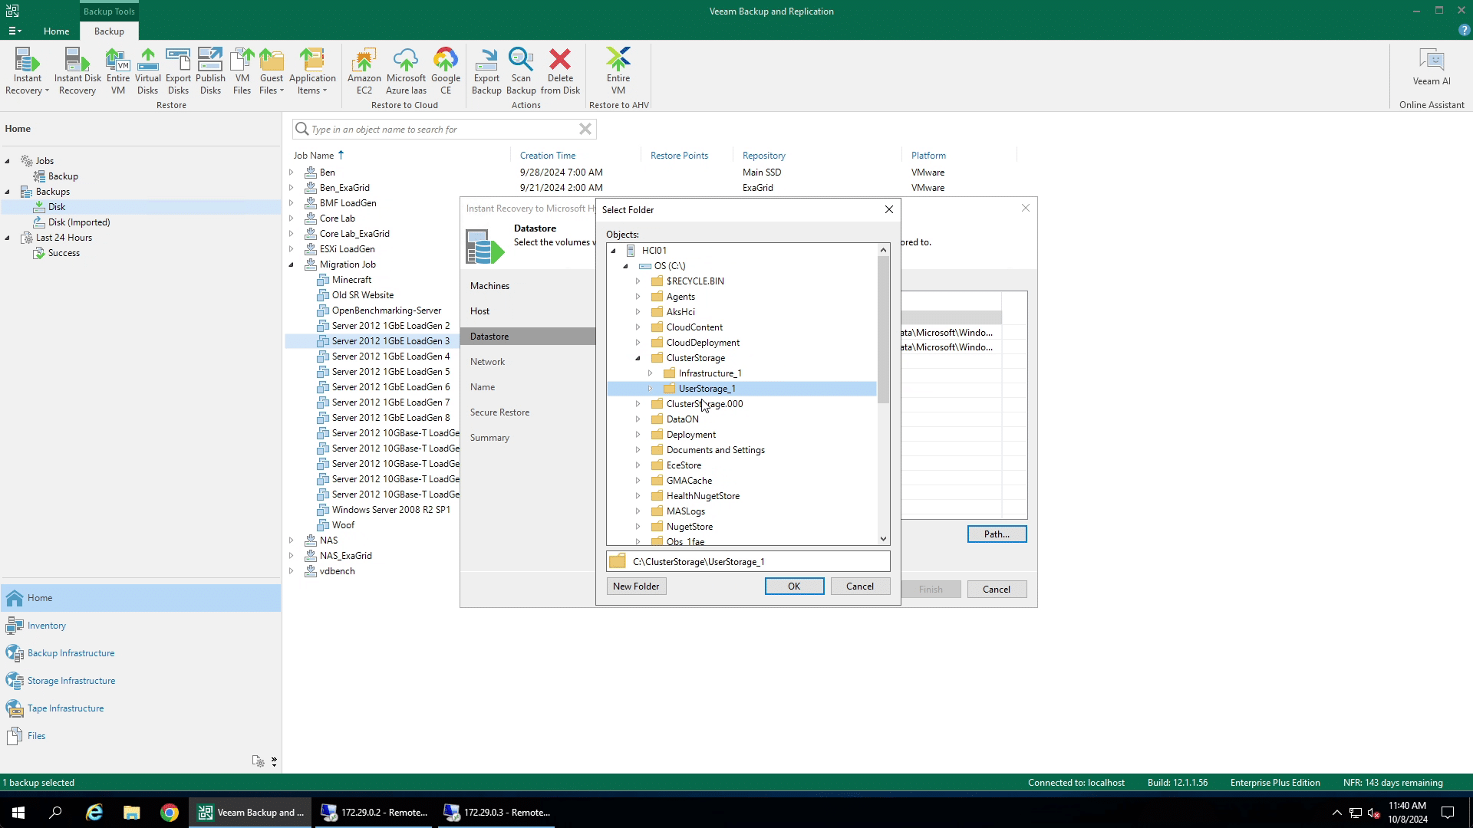The width and height of the screenshot is (1473, 828).
Task: Click the Path... button
Action: pos(997,534)
